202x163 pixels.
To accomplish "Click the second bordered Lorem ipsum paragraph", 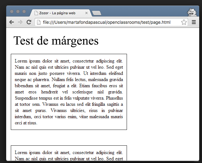I will tap(69, 153).
